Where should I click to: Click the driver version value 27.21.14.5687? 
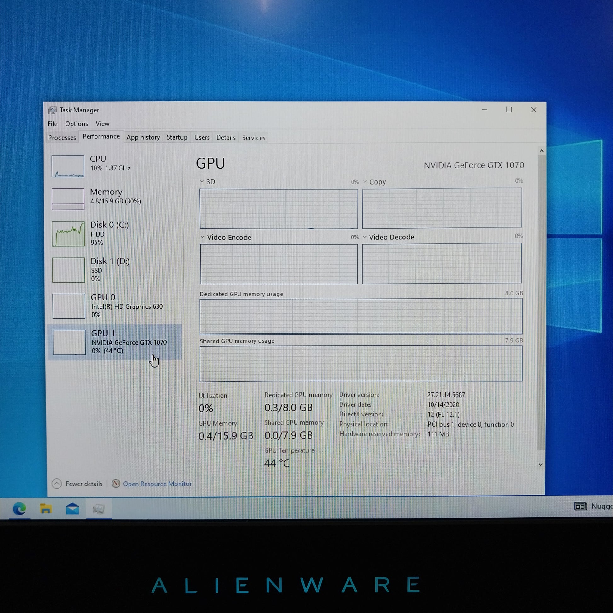[446, 395]
